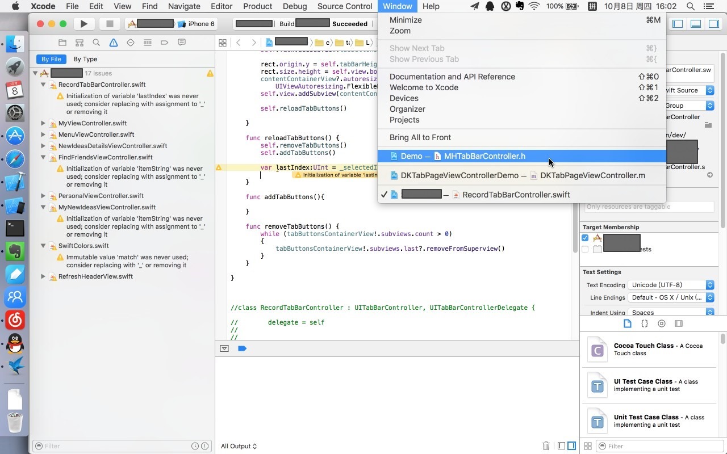The height and width of the screenshot is (454, 727).
Task: Open the test navigator diamond icon
Action: [x=131, y=43]
